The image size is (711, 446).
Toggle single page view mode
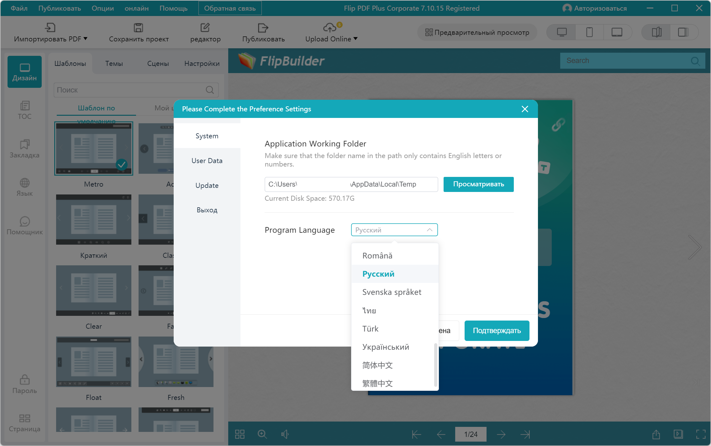[x=683, y=32]
